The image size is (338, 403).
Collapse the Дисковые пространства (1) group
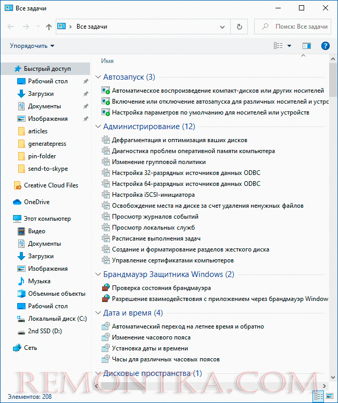(x=98, y=373)
